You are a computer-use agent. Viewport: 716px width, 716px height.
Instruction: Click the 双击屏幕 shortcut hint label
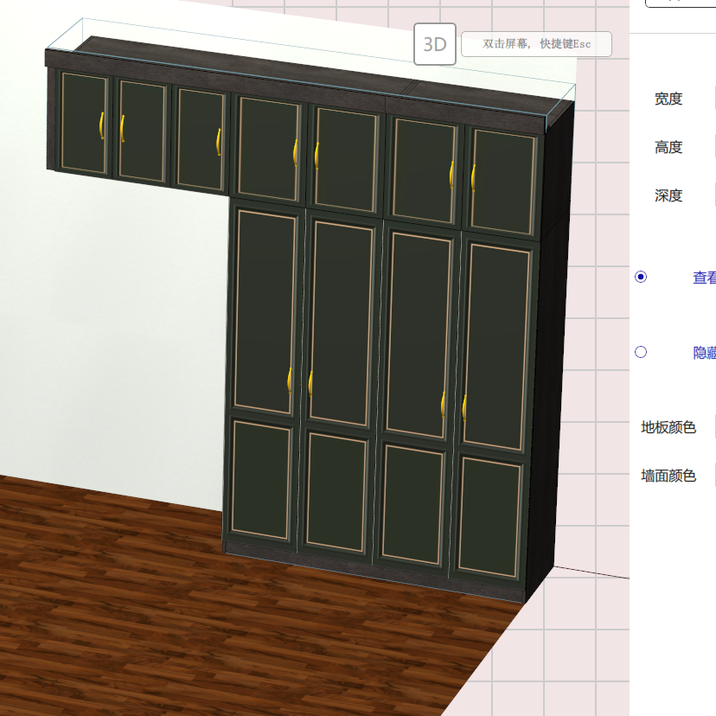(537, 44)
